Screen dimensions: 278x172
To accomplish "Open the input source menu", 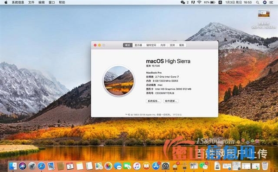I will (x=220, y=2).
